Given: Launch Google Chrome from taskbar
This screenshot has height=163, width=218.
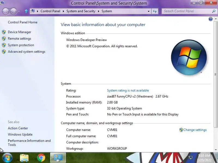Looking at the screenshot, I should coord(41,158).
